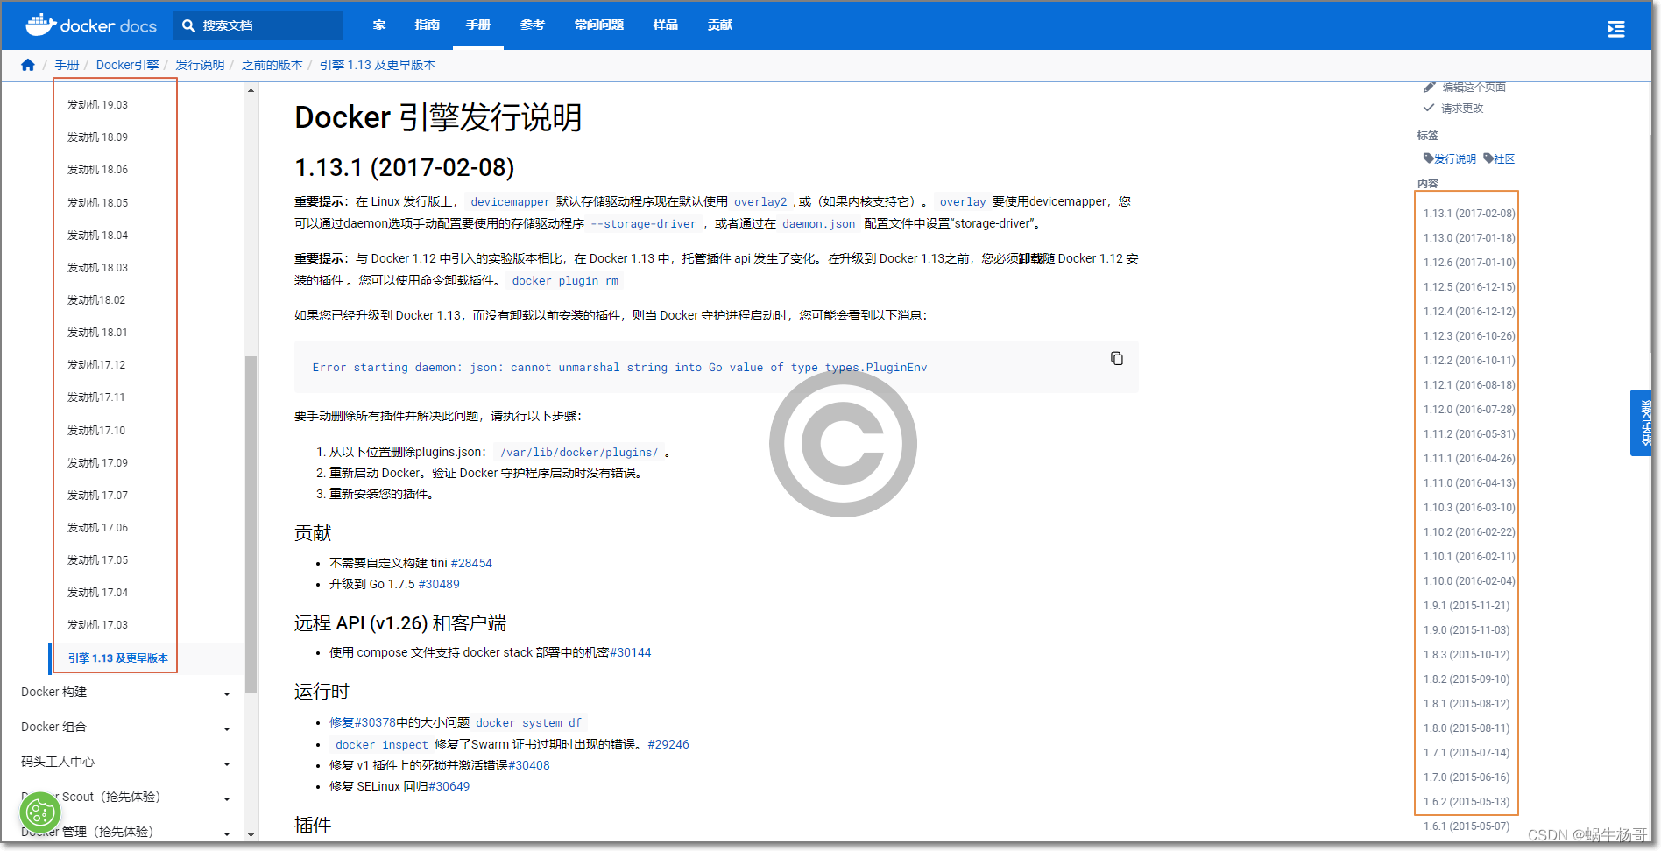The image size is (1661, 851).
Task: Go to home via breadcrumb house icon
Action: pyautogui.click(x=28, y=65)
